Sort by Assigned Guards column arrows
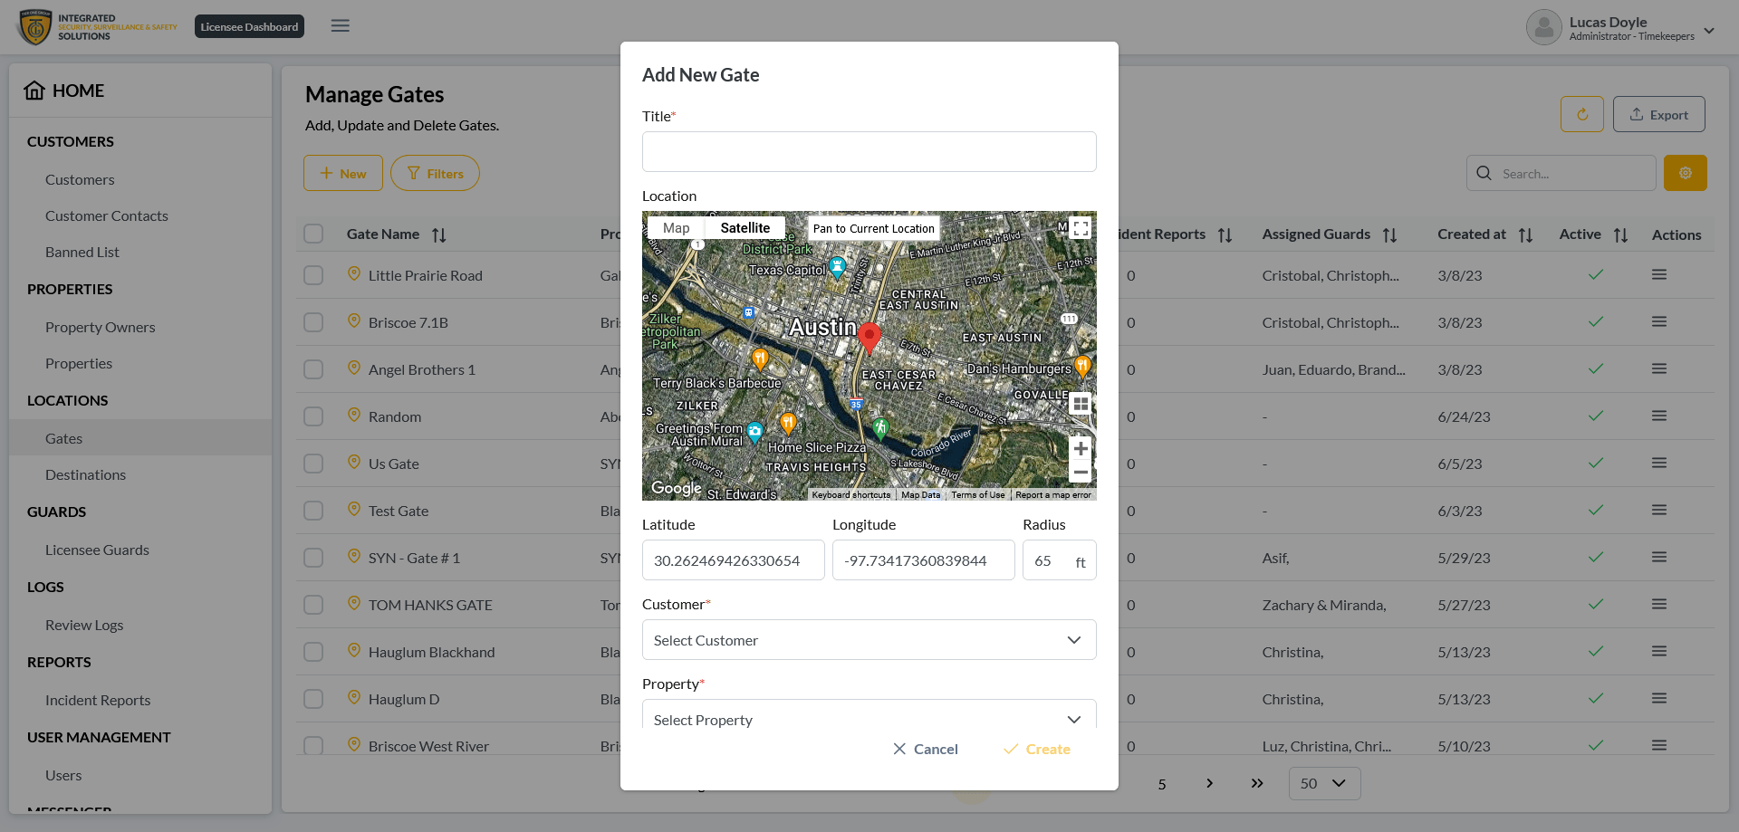 [x=1390, y=235]
